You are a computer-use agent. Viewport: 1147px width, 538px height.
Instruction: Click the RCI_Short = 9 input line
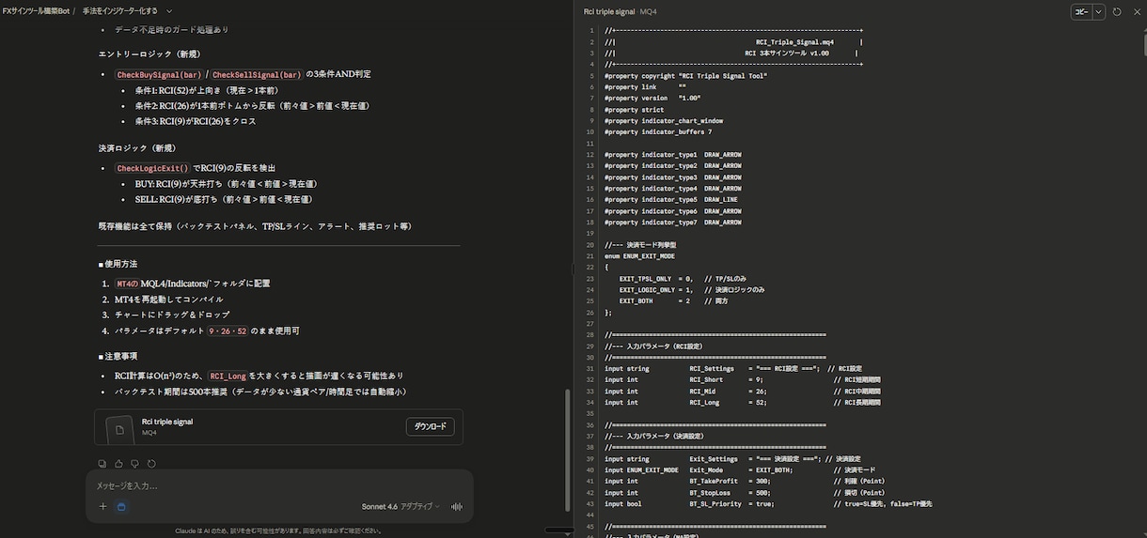pyautogui.click(x=743, y=379)
